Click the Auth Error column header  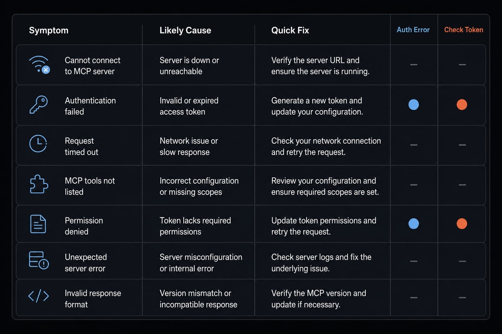click(x=413, y=30)
